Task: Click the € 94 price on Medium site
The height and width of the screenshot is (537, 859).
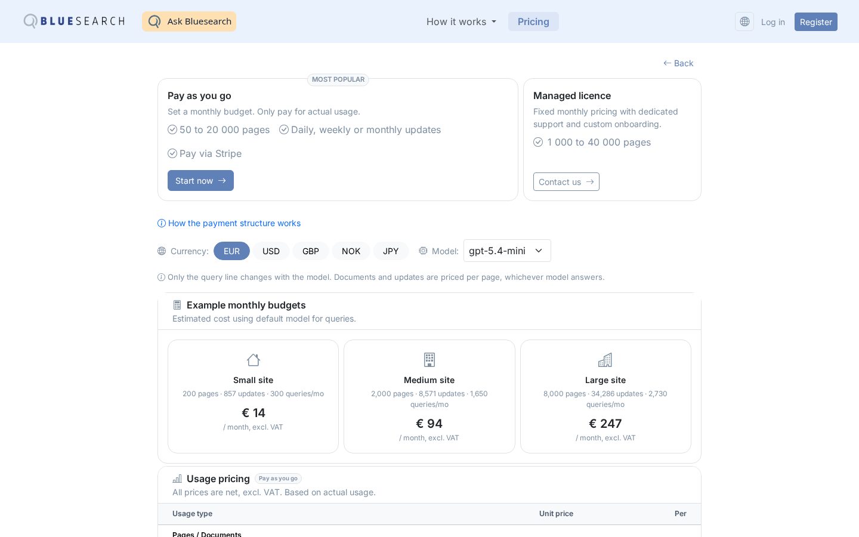Action: [x=429, y=424]
